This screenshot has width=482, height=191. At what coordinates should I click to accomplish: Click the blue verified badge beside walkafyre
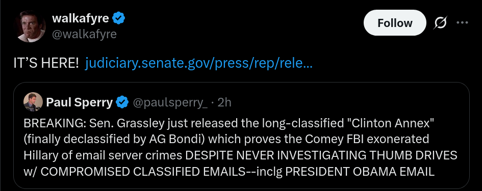pos(118,18)
